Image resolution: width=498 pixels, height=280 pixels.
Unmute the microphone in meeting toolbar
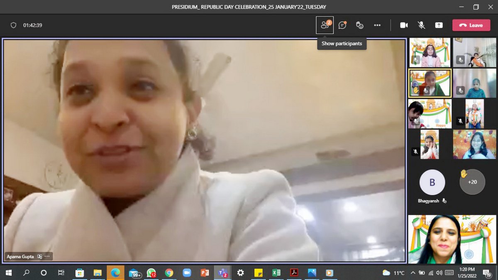click(x=421, y=25)
